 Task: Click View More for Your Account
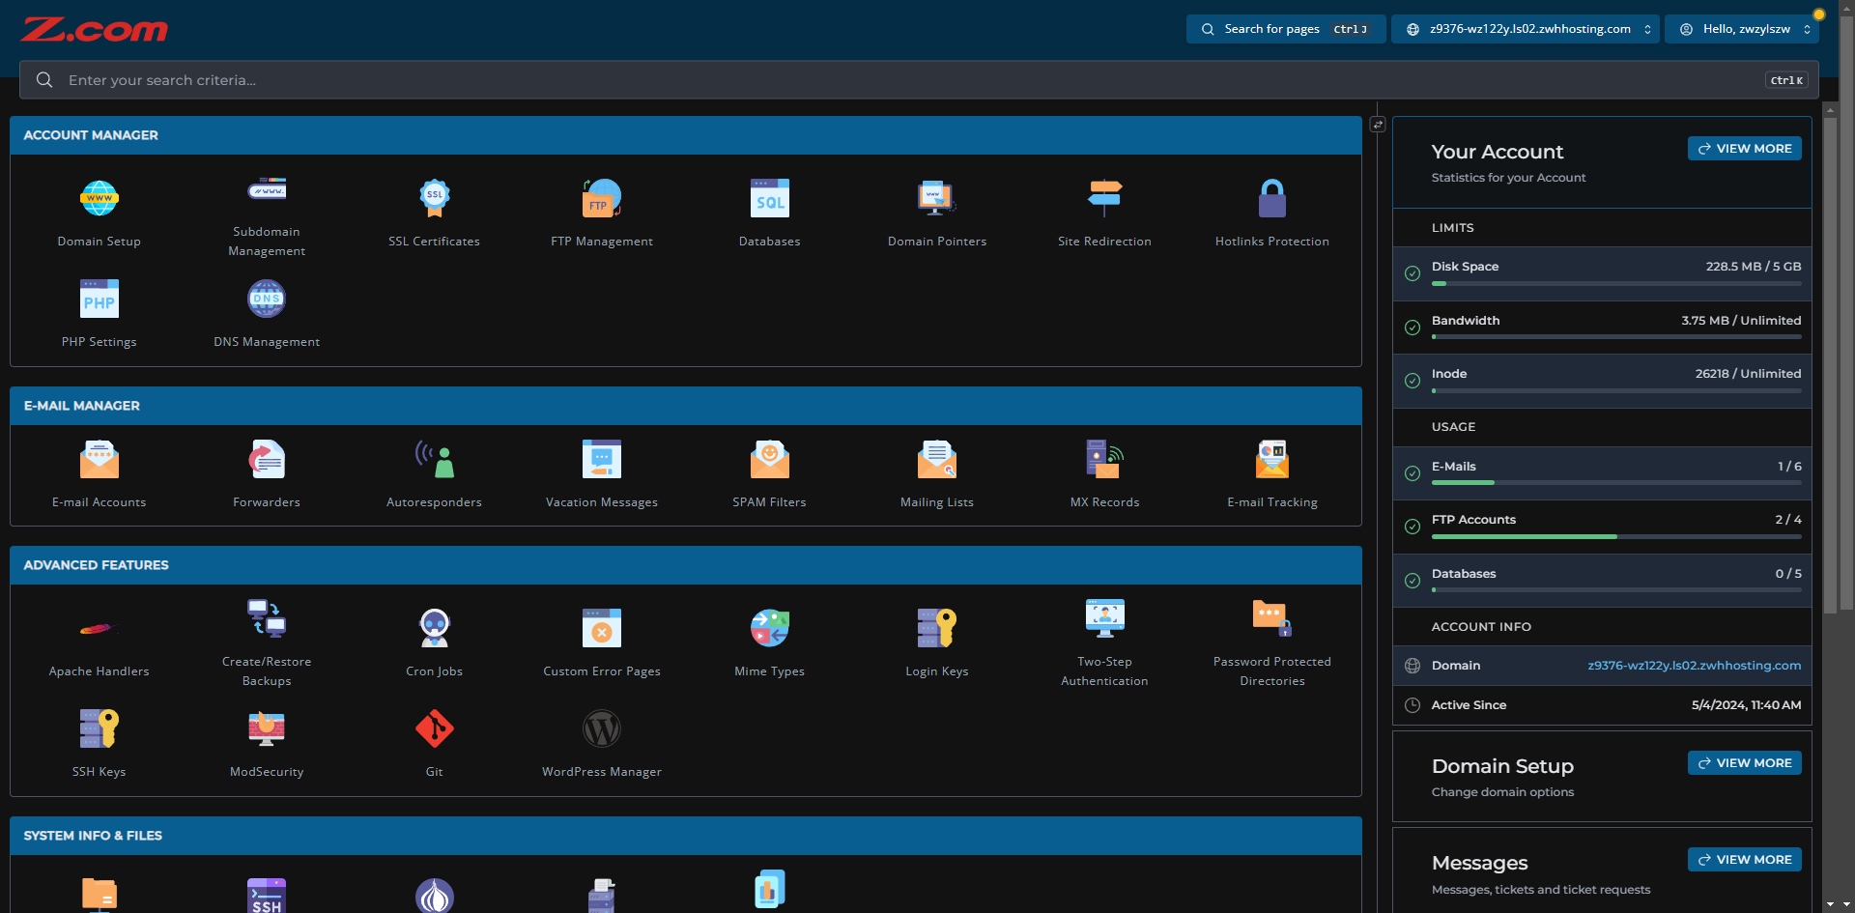[x=1745, y=149]
